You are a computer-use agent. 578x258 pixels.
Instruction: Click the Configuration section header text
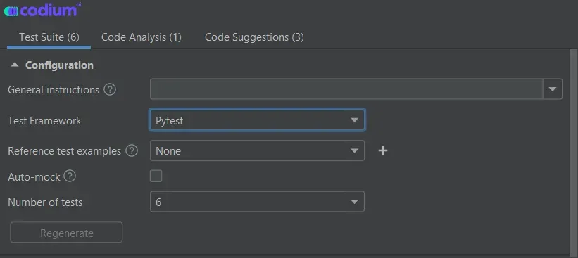click(x=59, y=65)
